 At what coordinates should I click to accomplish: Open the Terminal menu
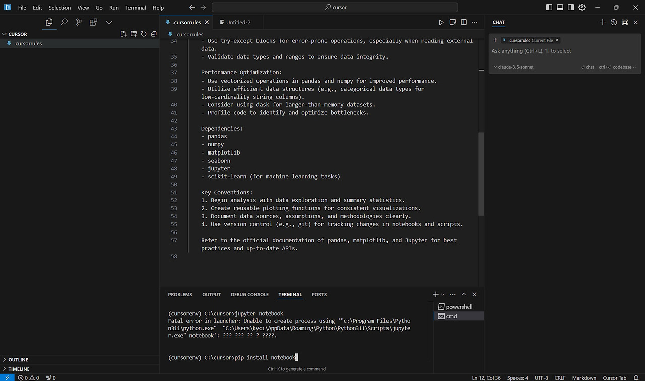136,8
